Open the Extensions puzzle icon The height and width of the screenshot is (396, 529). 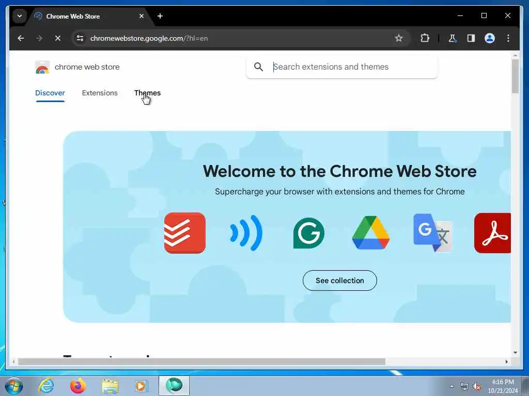[425, 38]
